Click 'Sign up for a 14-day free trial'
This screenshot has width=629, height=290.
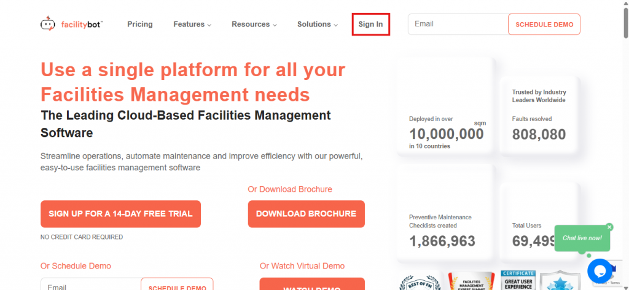click(x=120, y=214)
